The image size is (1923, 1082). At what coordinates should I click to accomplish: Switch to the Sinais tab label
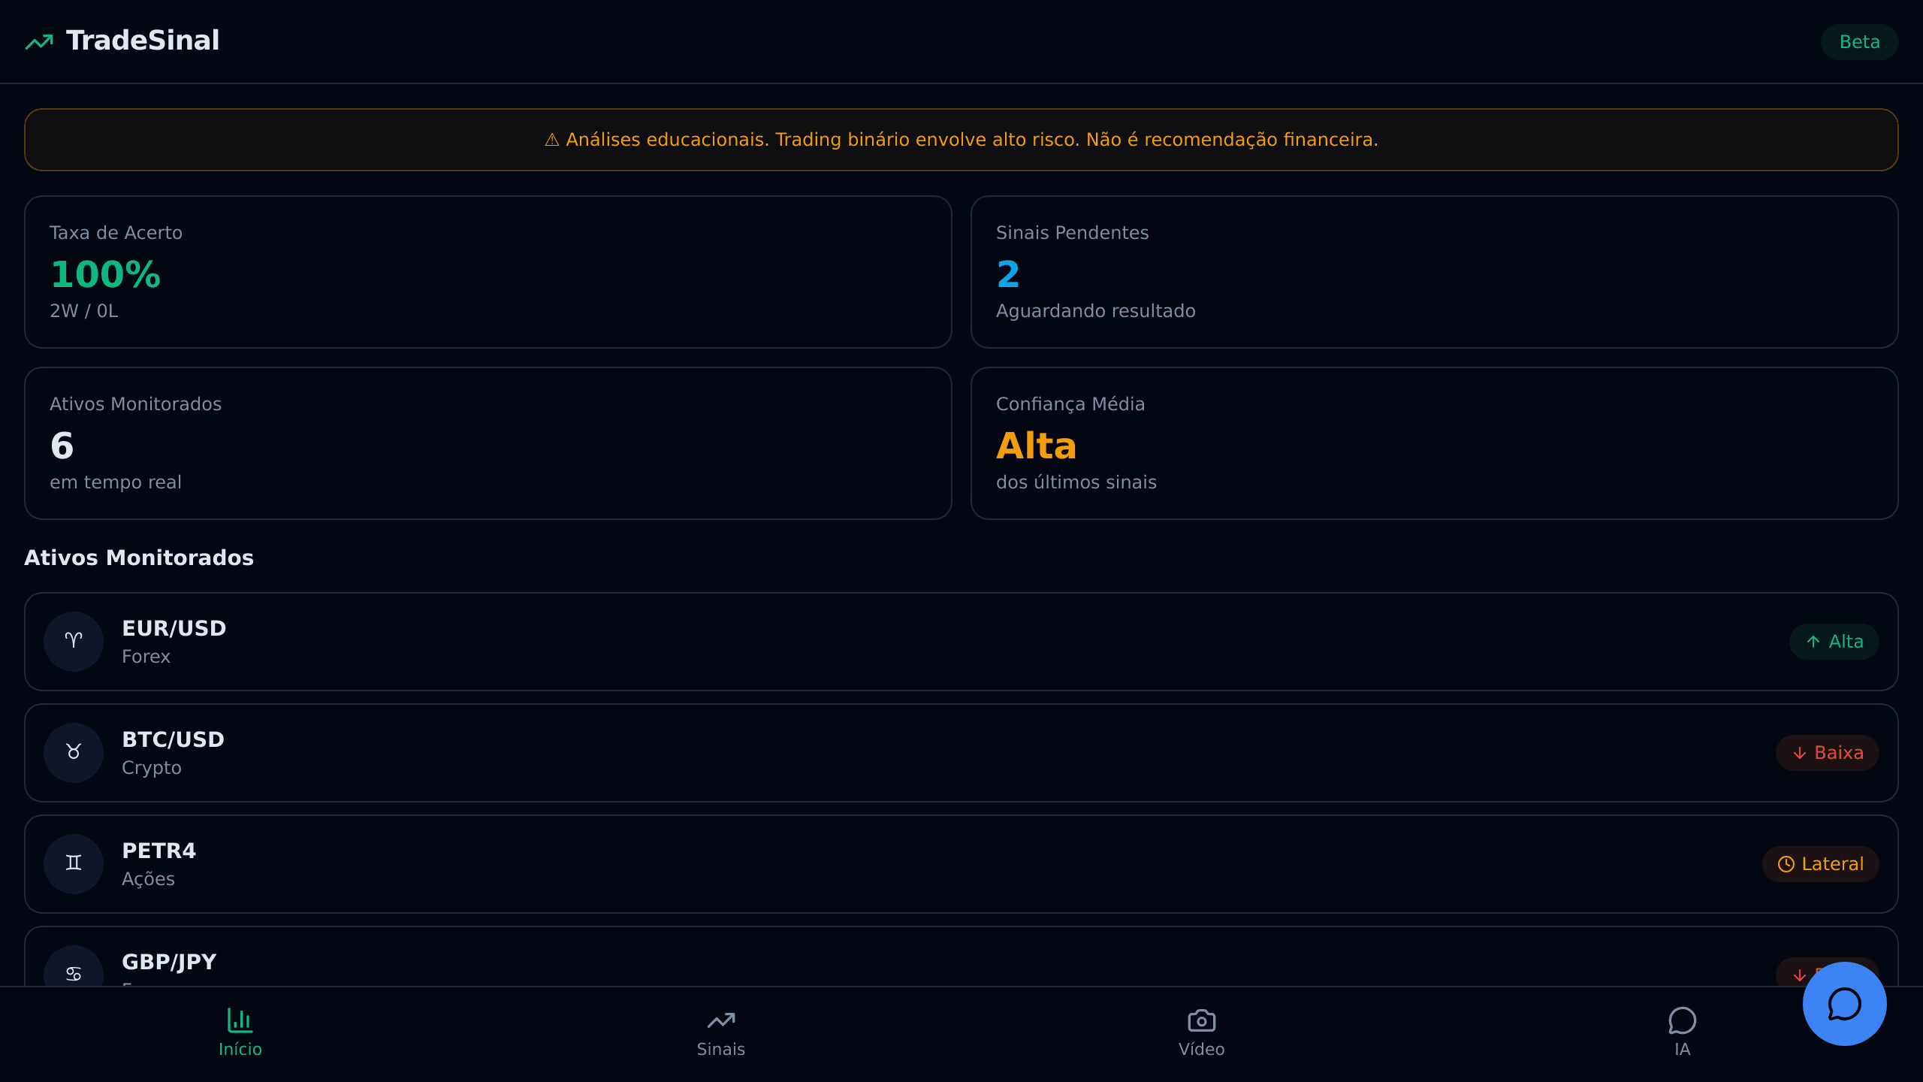click(x=721, y=1050)
